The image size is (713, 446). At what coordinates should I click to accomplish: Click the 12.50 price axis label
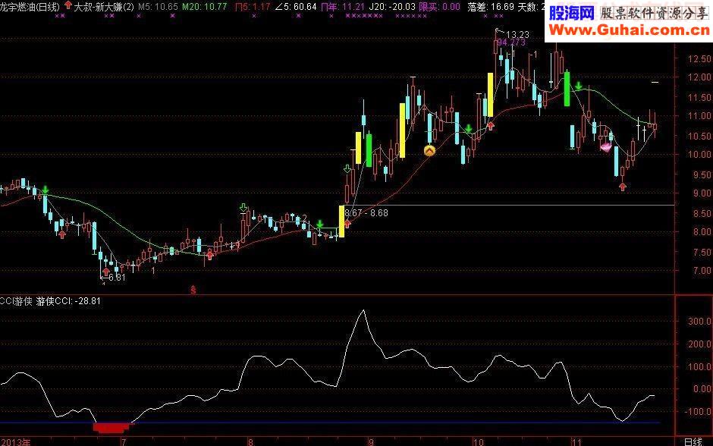tap(699, 59)
